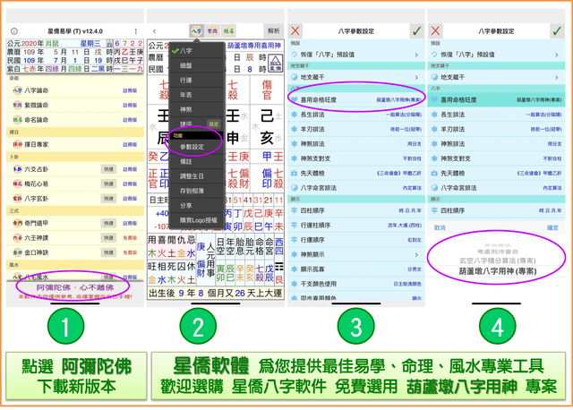
Task: Switch to the 姓名 tab
Action: [x=230, y=30]
